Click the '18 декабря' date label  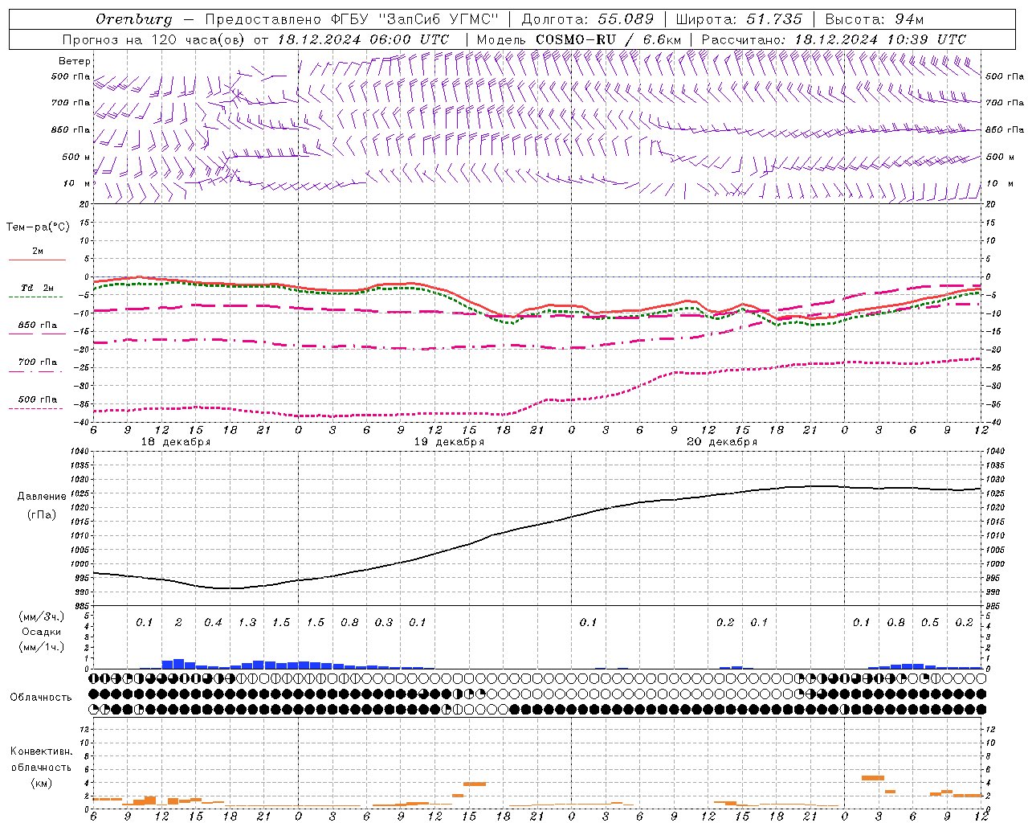pos(176,442)
